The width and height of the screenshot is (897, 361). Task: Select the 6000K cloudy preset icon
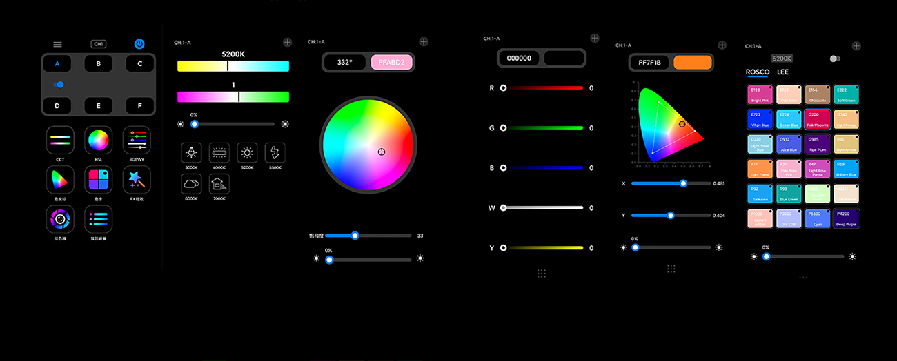click(x=191, y=183)
